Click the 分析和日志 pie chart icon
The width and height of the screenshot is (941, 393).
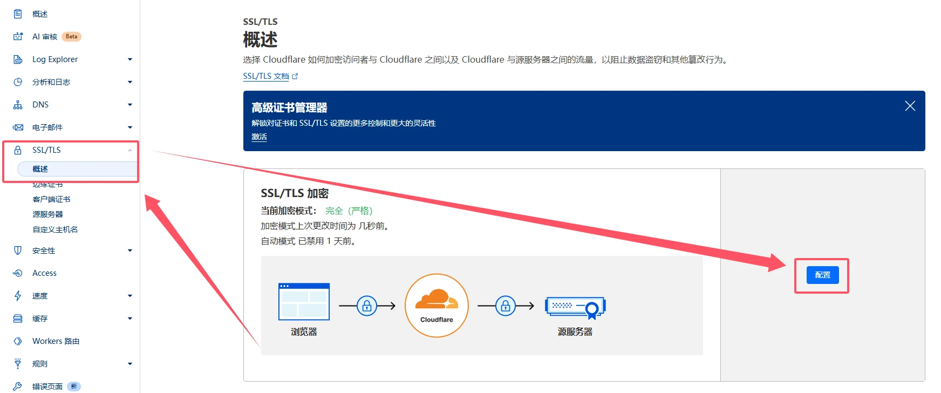(18, 82)
